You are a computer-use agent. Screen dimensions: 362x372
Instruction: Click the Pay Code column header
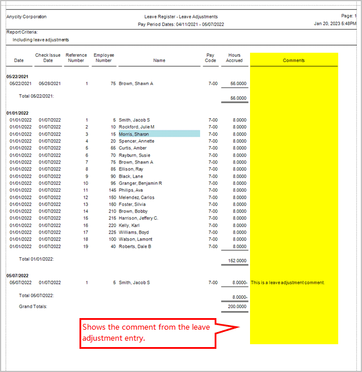coord(210,58)
